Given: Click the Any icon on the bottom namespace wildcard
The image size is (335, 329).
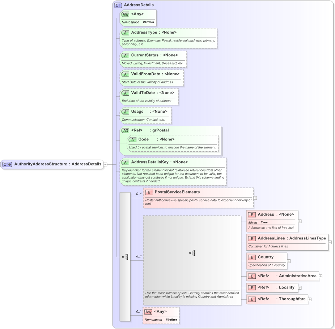Looking at the screenshot, I should pyautogui.click(x=148, y=312).
